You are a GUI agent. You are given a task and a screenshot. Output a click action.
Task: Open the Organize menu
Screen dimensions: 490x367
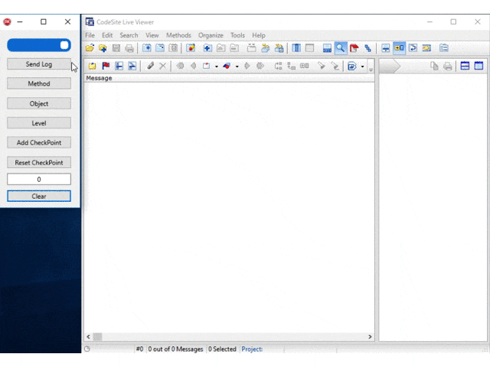[x=211, y=35]
